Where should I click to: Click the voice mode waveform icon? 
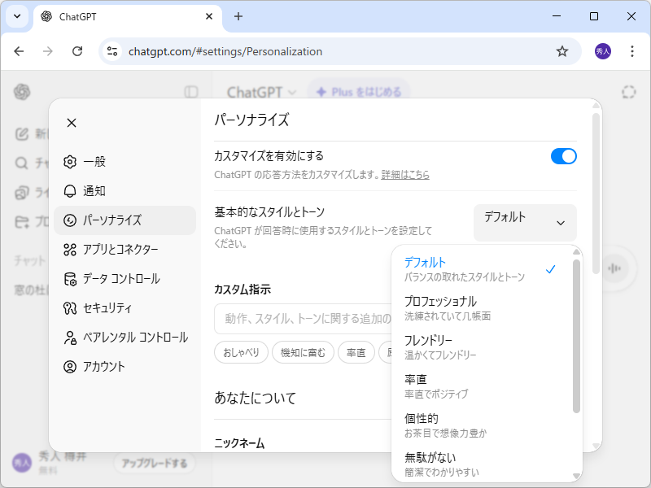614,268
